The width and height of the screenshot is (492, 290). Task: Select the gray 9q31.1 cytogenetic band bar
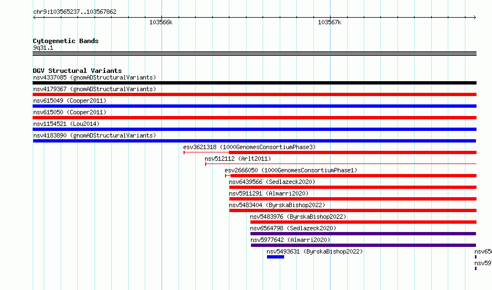point(254,54)
